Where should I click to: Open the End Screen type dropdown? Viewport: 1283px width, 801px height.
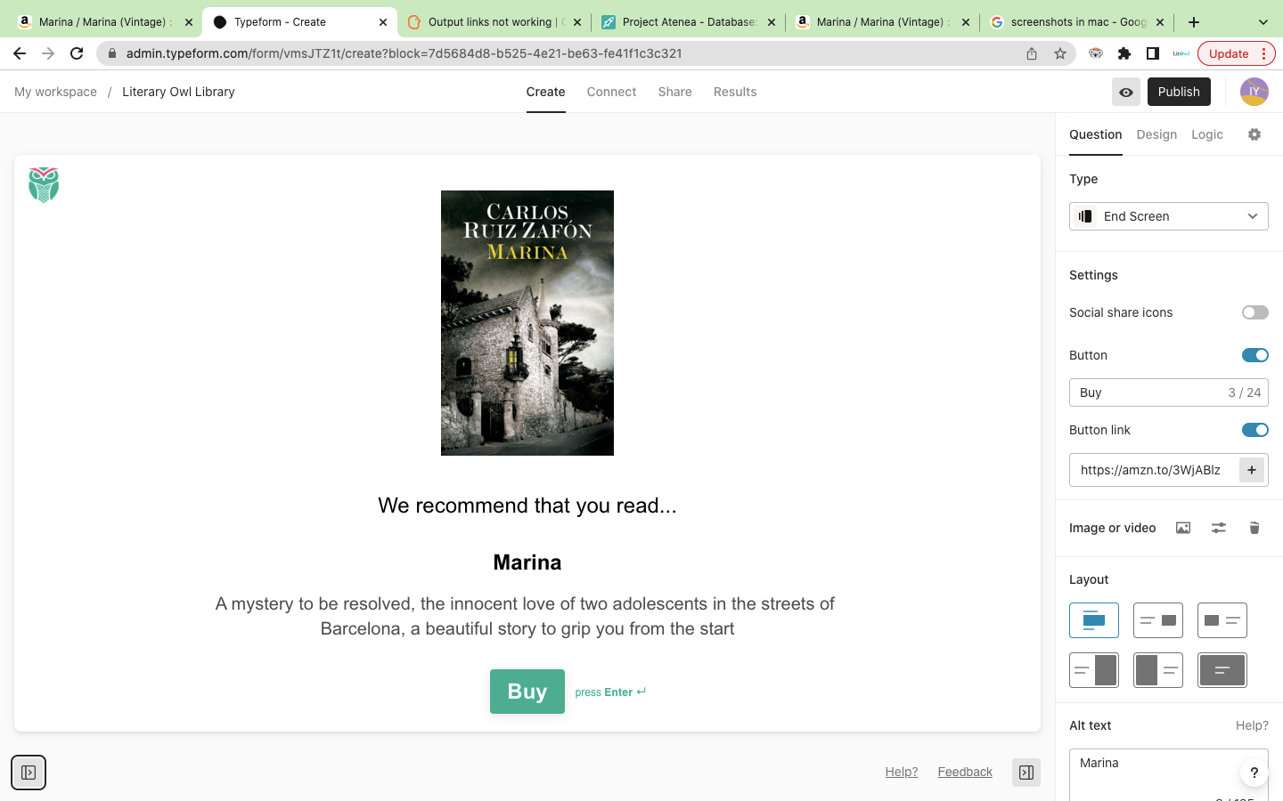point(1169,216)
